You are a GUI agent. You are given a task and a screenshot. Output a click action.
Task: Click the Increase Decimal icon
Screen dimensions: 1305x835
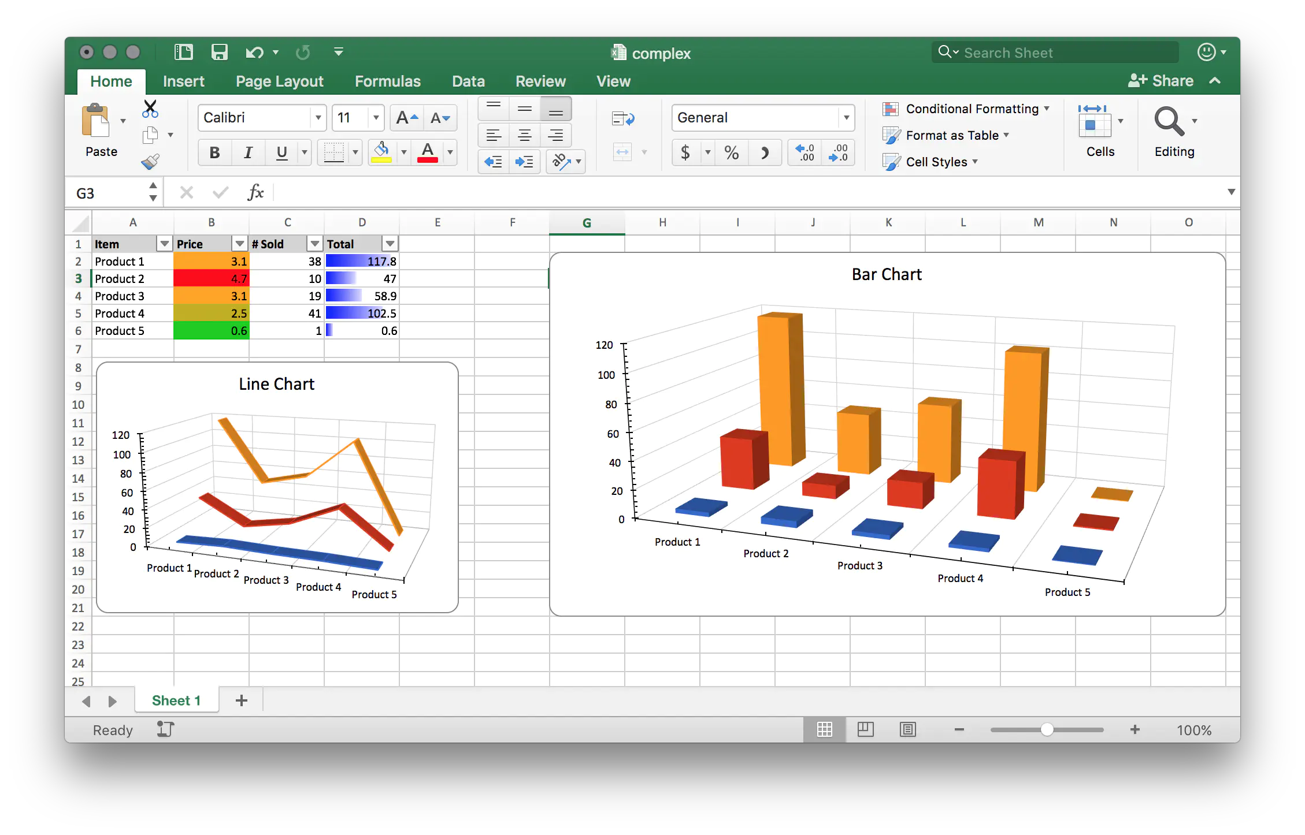pos(804,152)
